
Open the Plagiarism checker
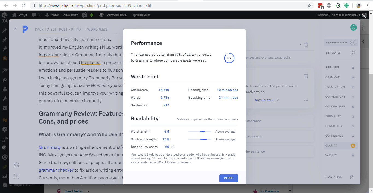tap(341, 177)
